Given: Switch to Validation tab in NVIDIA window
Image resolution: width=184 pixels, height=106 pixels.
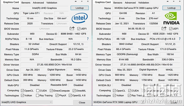Looking at the screenshot, I should coord(144,3).
